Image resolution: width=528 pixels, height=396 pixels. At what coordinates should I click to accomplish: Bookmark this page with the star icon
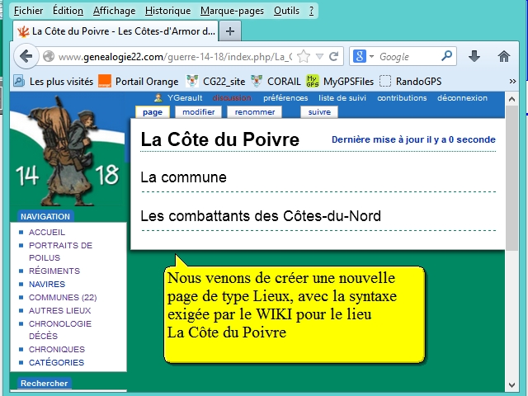(304, 57)
